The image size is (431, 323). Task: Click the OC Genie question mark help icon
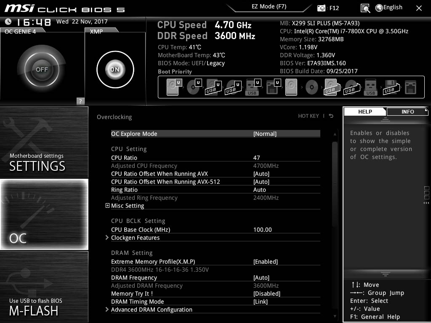(x=80, y=101)
